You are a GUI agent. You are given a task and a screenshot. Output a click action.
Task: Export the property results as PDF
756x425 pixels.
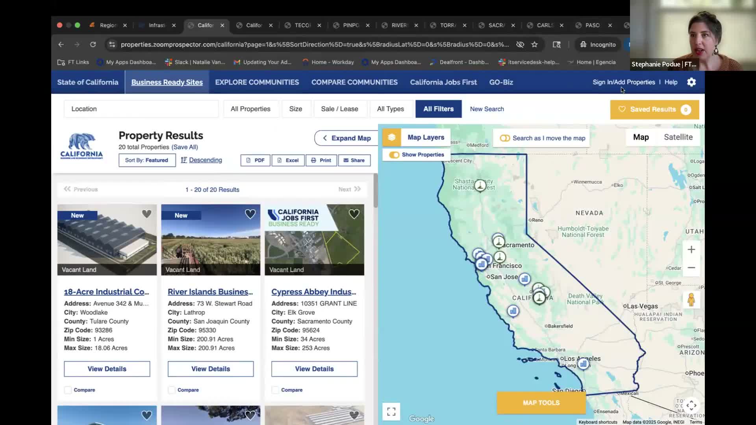coord(255,160)
